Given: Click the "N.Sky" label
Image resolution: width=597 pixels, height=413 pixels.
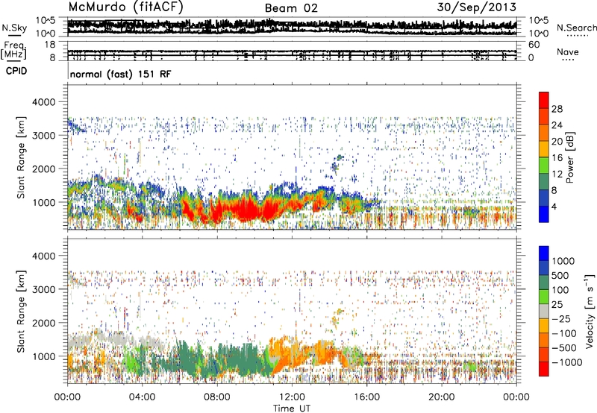Looking at the screenshot, I should (14, 28).
